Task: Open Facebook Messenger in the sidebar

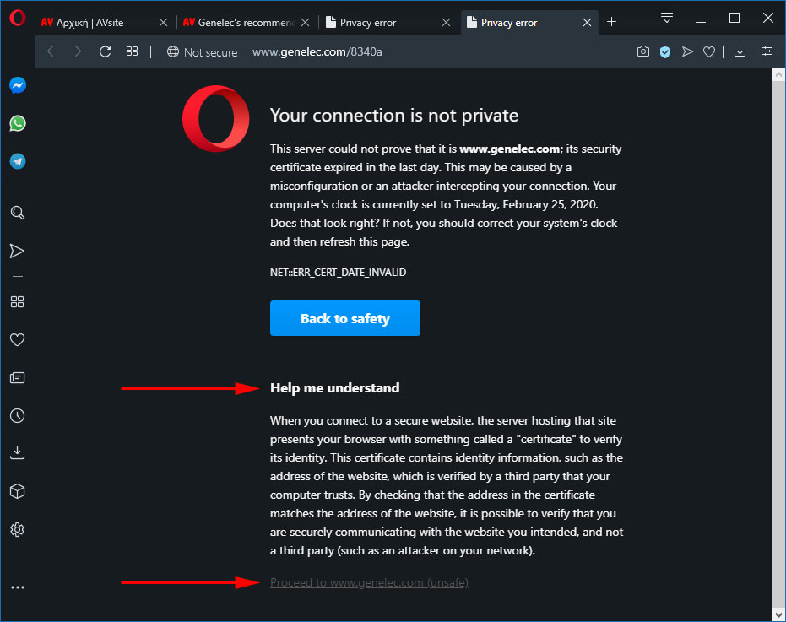Action: click(x=18, y=85)
